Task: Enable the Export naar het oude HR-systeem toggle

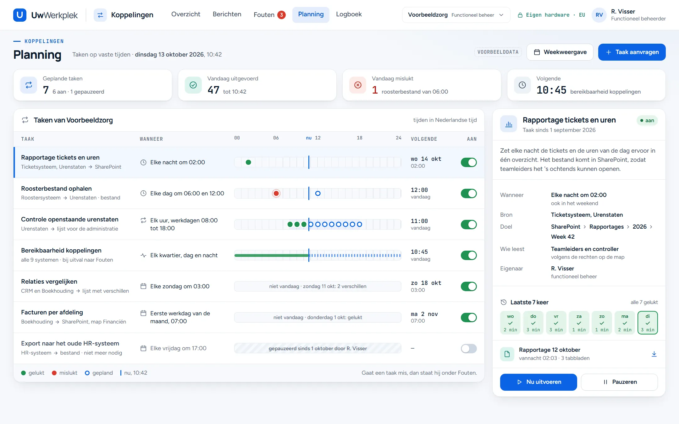Action: pos(469,348)
